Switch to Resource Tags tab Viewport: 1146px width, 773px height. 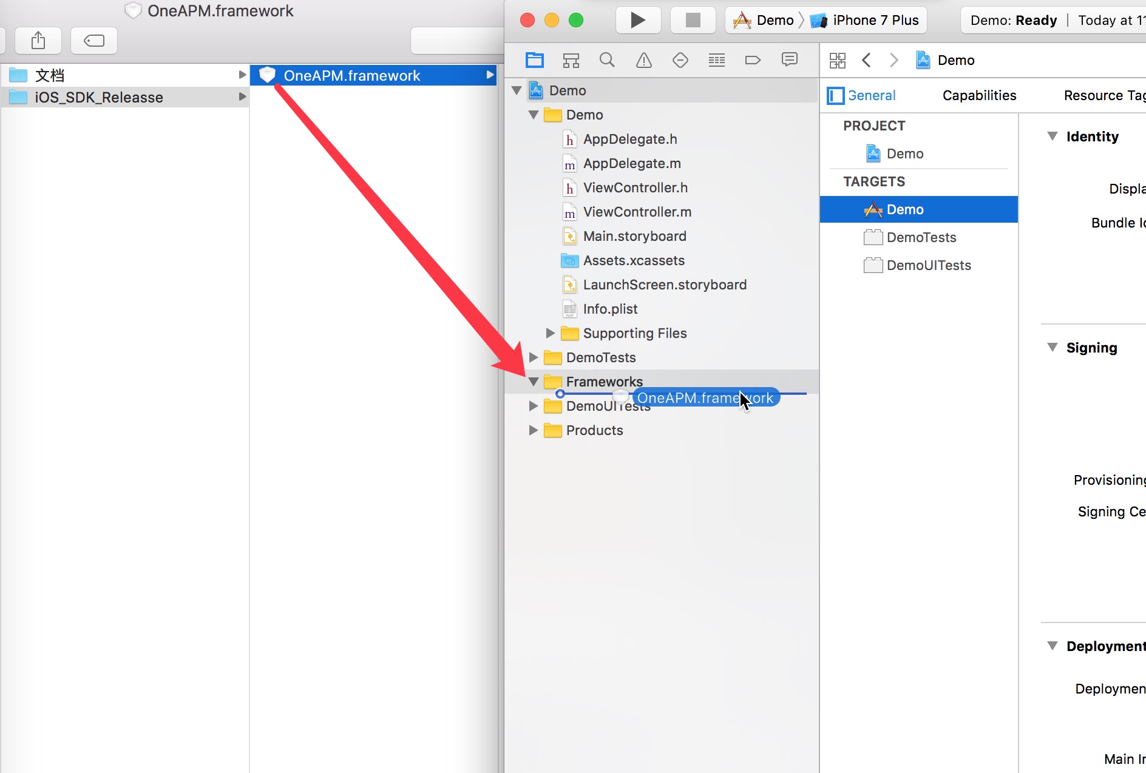[1104, 96]
